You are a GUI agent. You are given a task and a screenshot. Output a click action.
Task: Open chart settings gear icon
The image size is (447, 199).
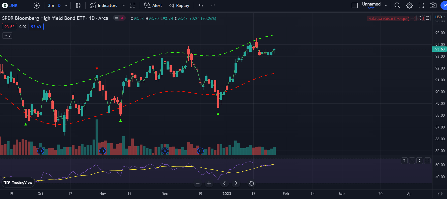(409, 6)
